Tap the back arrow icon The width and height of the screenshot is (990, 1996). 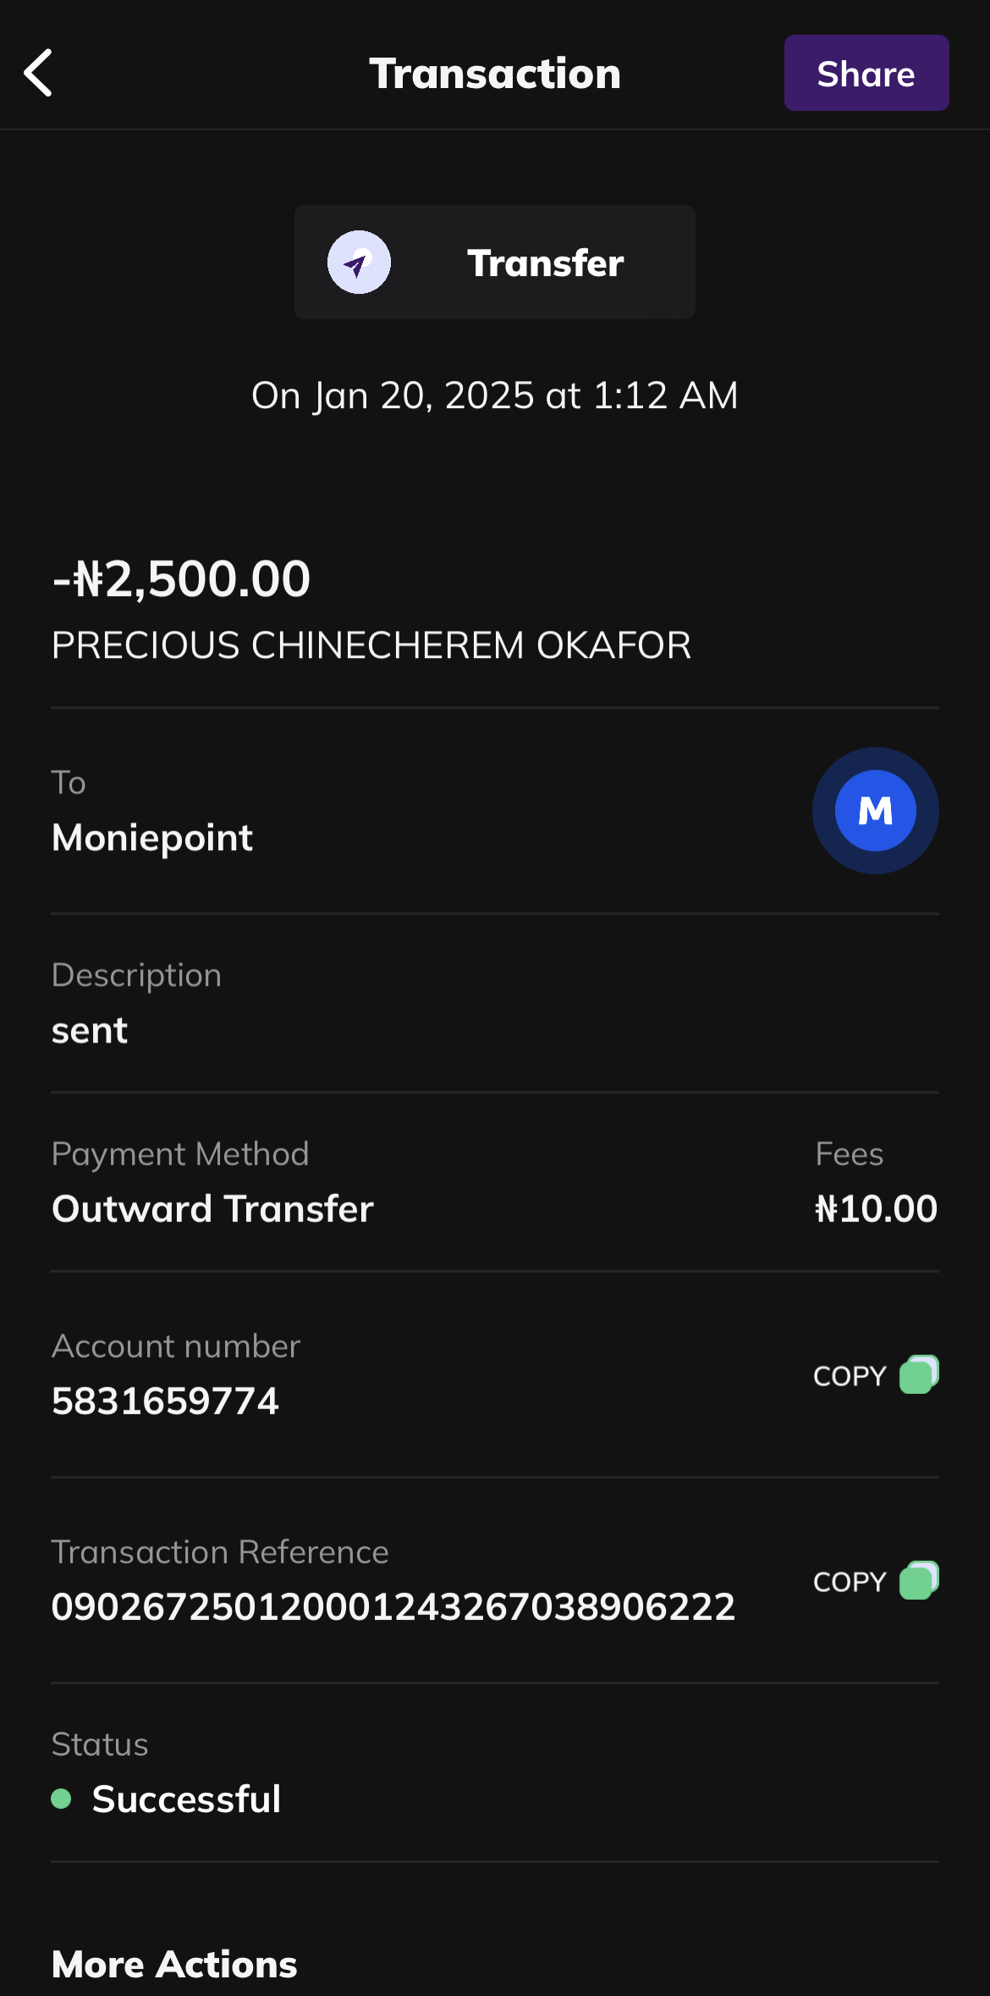coord(39,73)
